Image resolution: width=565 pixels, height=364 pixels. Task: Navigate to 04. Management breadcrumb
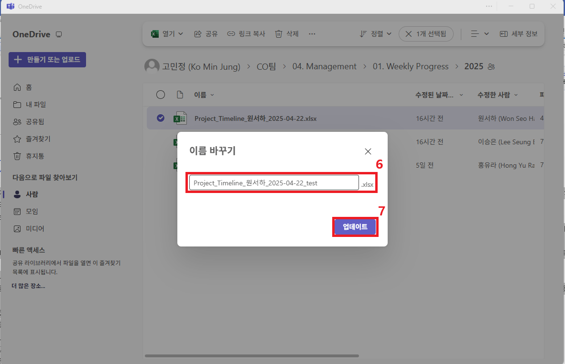coord(324,66)
